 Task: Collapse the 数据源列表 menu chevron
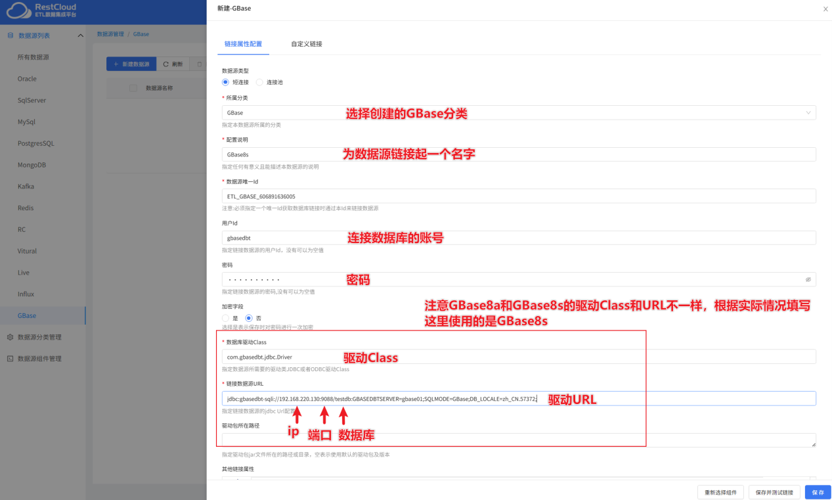click(x=80, y=35)
